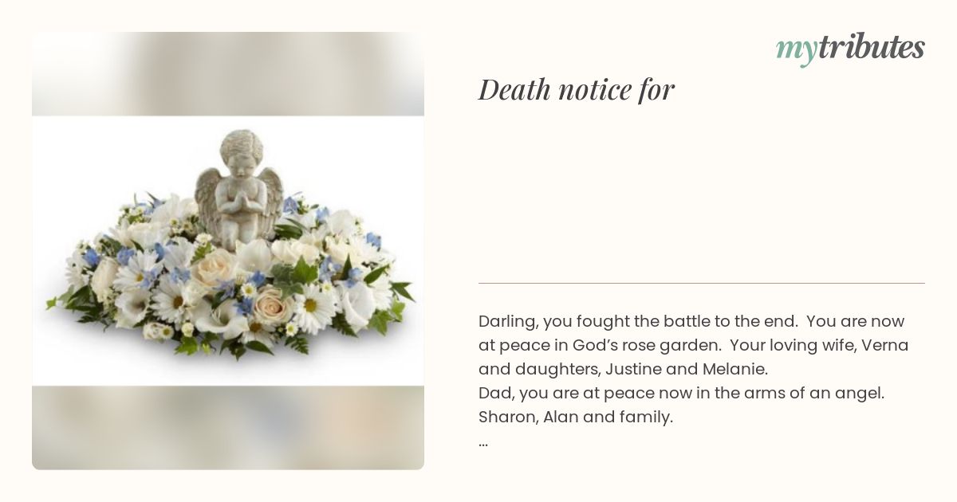Click the blurred band above the photo
The height and width of the screenshot is (502, 957).
click(x=228, y=74)
